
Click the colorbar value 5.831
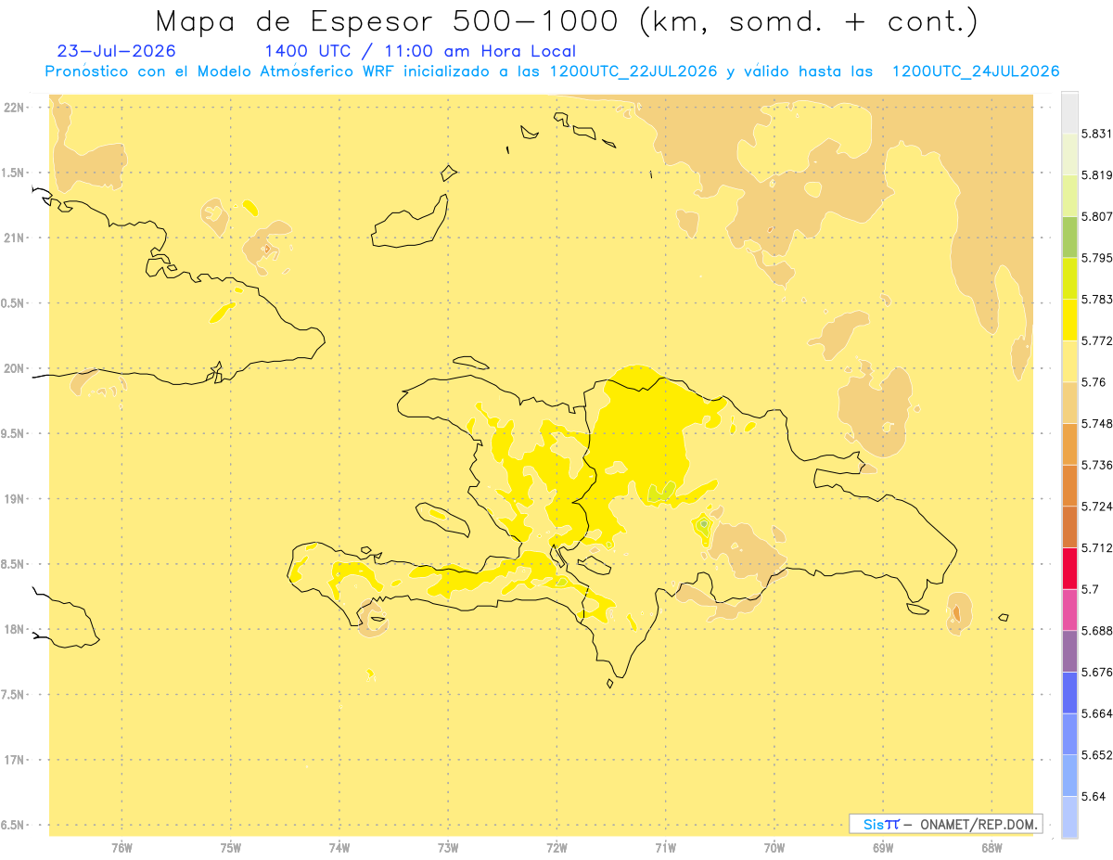click(x=1096, y=134)
